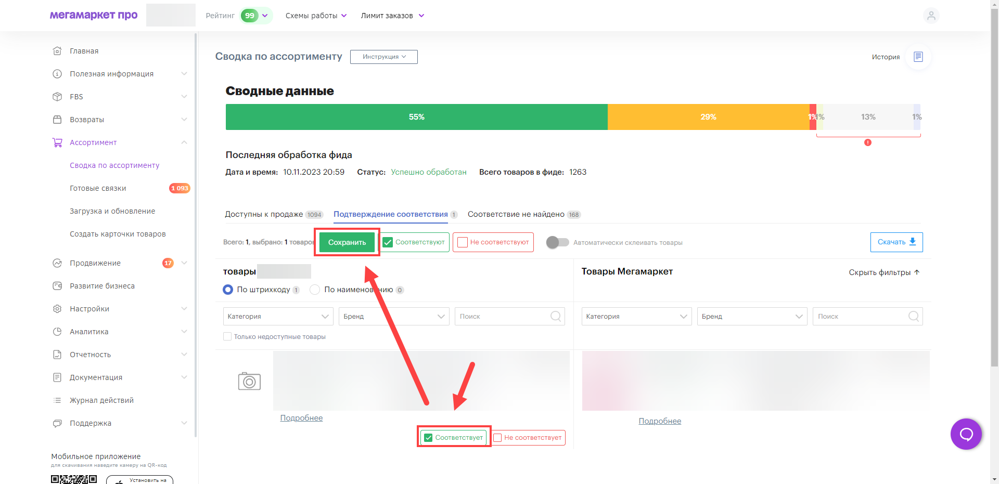The width and height of the screenshot is (999, 484).
Task: Open the History document icon
Action: [918, 57]
